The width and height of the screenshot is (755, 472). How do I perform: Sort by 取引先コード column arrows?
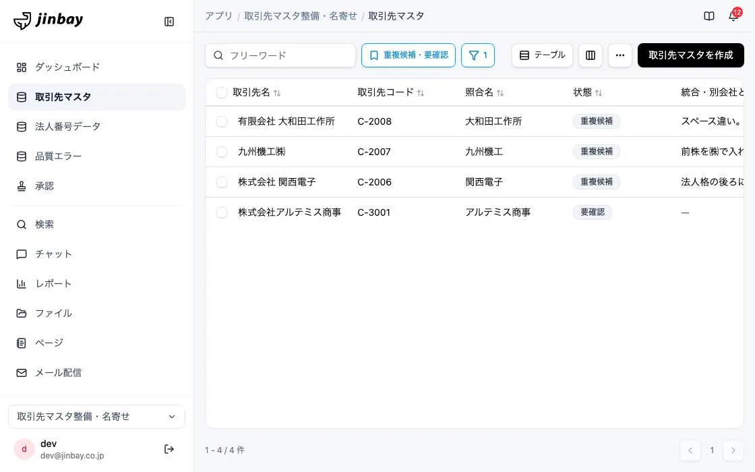click(x=421, y=93)
